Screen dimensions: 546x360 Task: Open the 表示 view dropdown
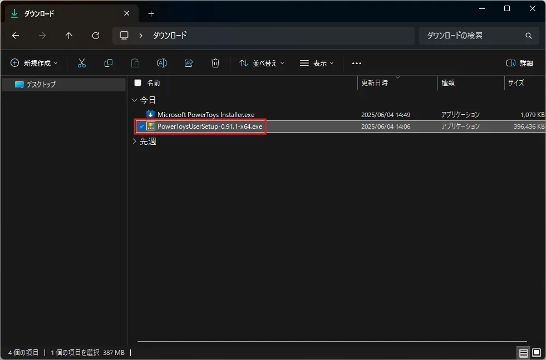point(317,63)
